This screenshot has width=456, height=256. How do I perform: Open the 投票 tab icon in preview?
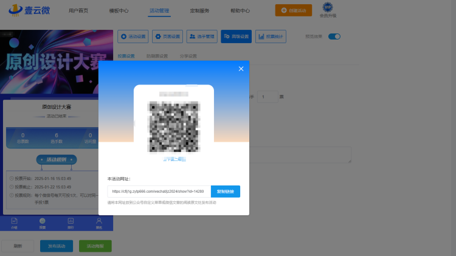43,223
